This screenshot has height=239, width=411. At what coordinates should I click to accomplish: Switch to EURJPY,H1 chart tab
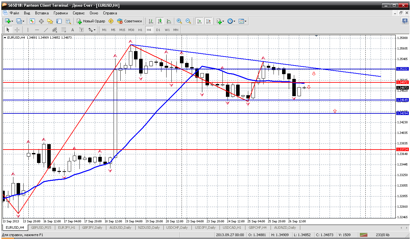[x=67, y=227]
